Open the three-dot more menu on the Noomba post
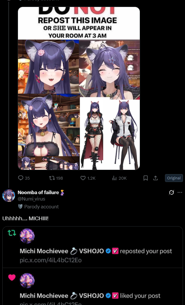The image size is (185, 305). click(180, 192)
